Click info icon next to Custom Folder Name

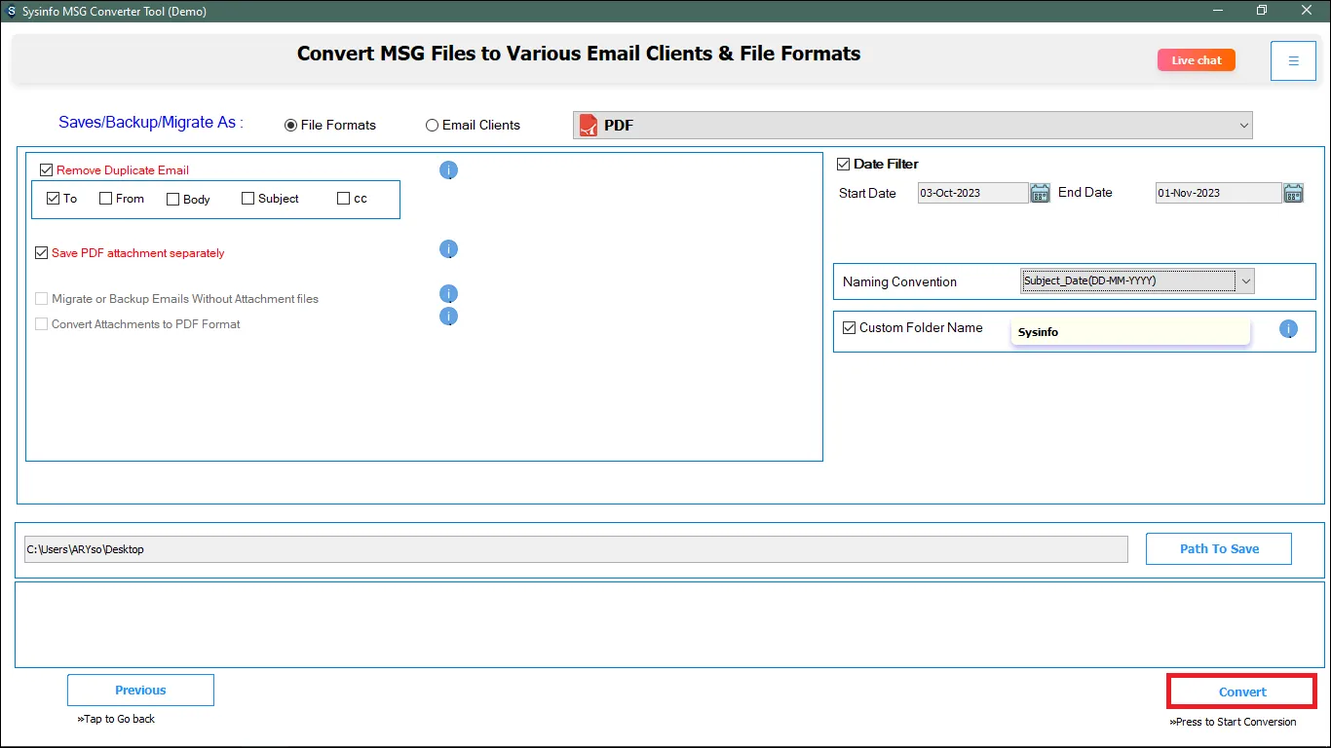[1288, 330]
